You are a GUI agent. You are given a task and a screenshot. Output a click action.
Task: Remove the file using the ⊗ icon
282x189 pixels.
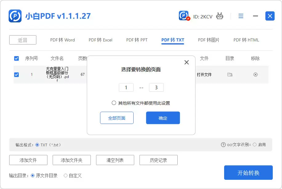256,74
